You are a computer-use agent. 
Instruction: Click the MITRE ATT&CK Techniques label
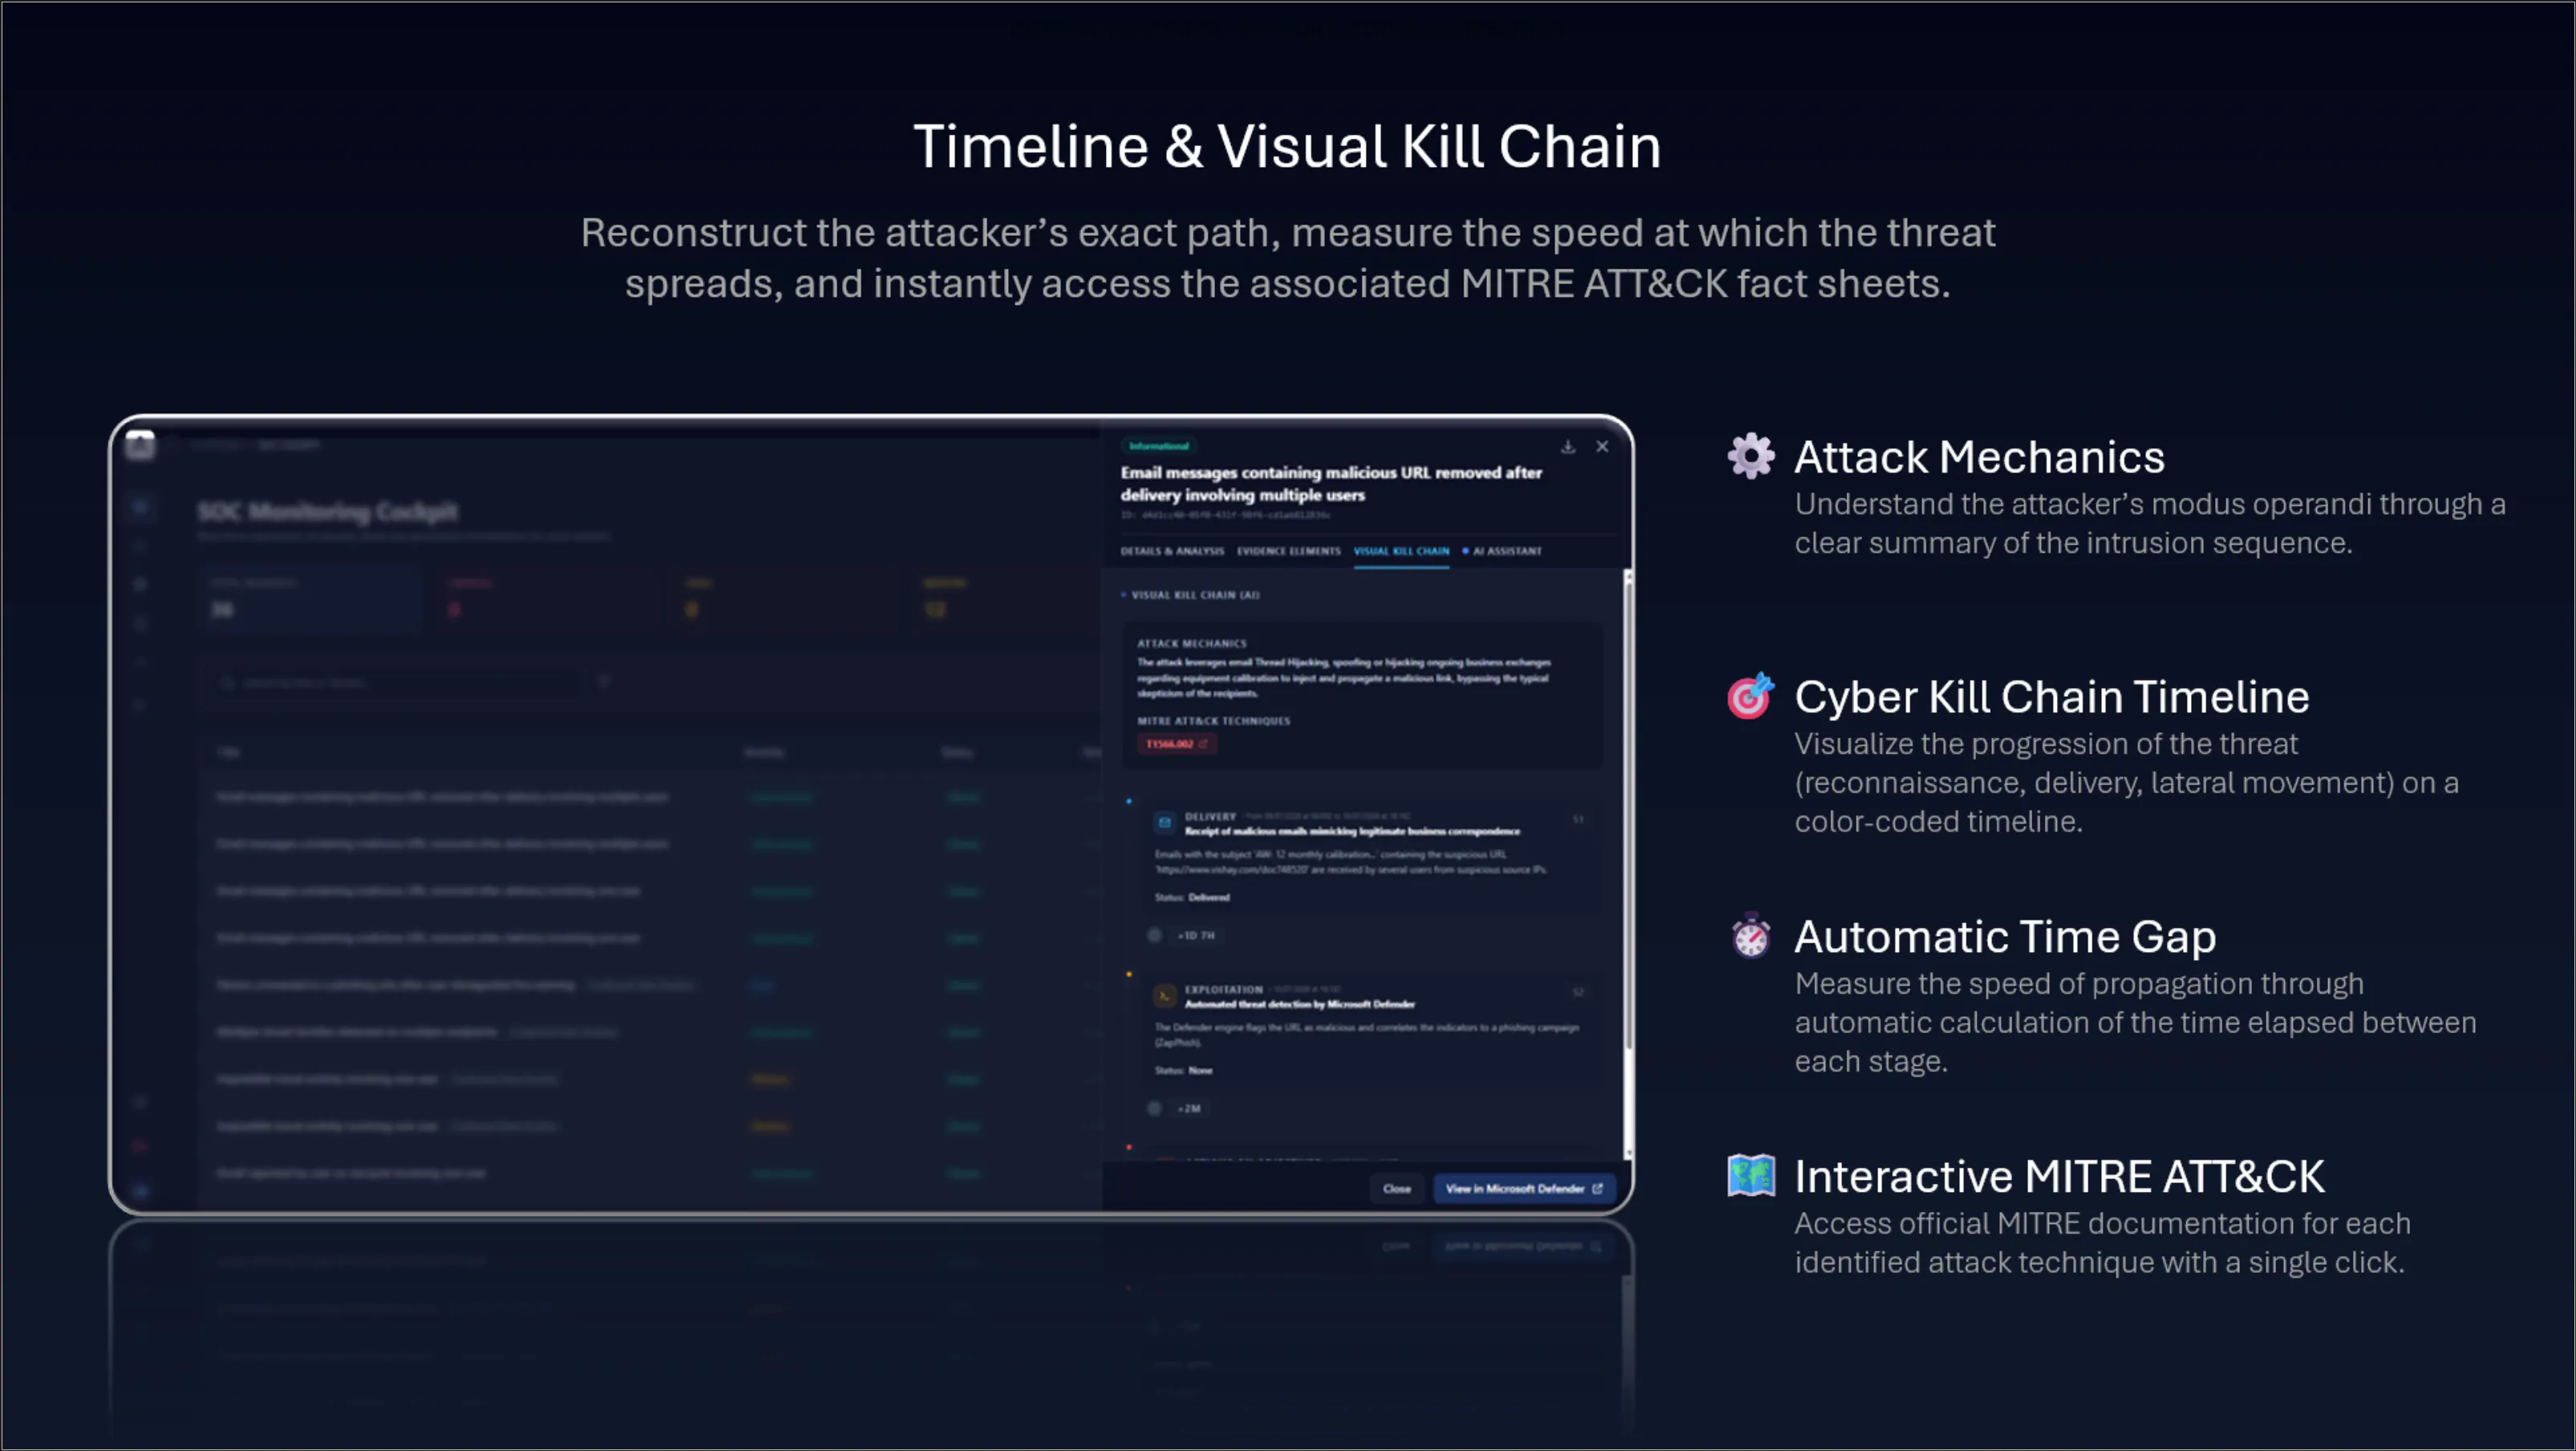coord(1213,721)
